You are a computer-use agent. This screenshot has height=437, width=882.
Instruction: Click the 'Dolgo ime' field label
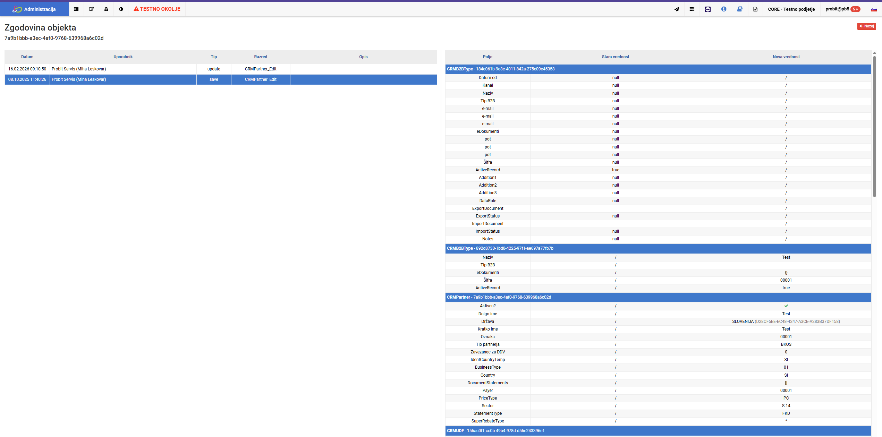[487, 314]
